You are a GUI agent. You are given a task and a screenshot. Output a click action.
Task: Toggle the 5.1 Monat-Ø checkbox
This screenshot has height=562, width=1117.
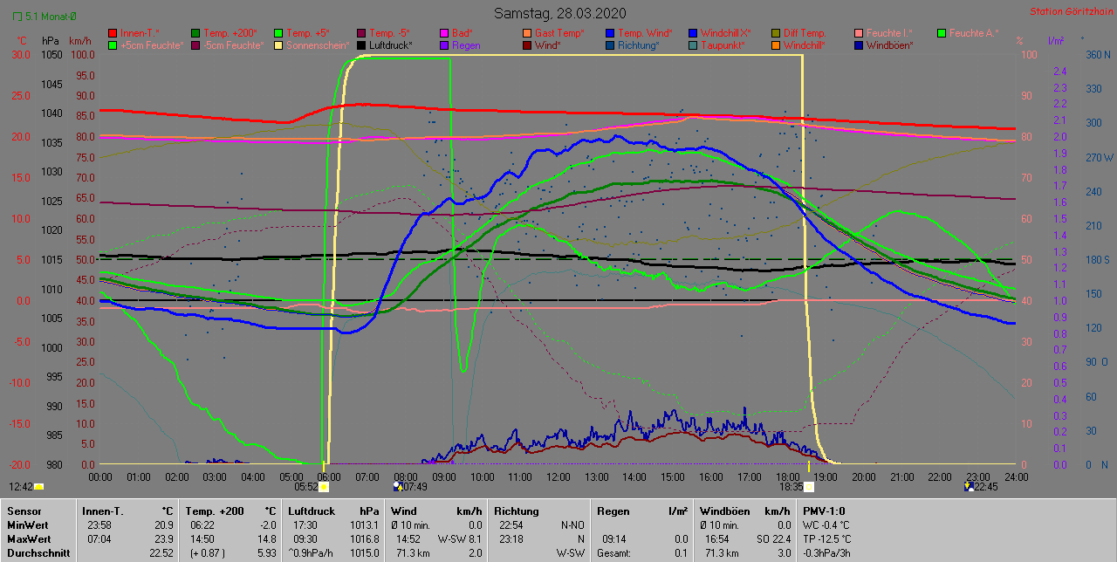point(17,16)
